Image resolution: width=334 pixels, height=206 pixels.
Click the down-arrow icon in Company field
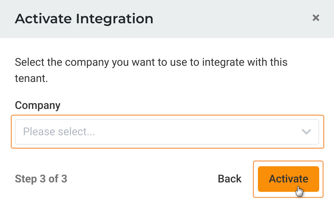(306, 132)
